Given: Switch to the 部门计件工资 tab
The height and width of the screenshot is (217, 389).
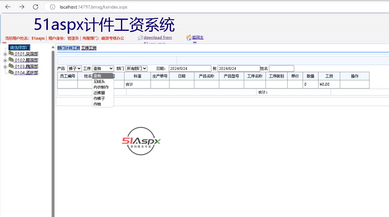Looking at the screenshot, I should (69, 48).
